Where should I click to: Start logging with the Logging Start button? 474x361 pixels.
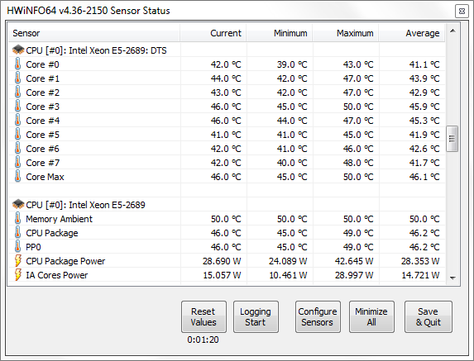256,316
